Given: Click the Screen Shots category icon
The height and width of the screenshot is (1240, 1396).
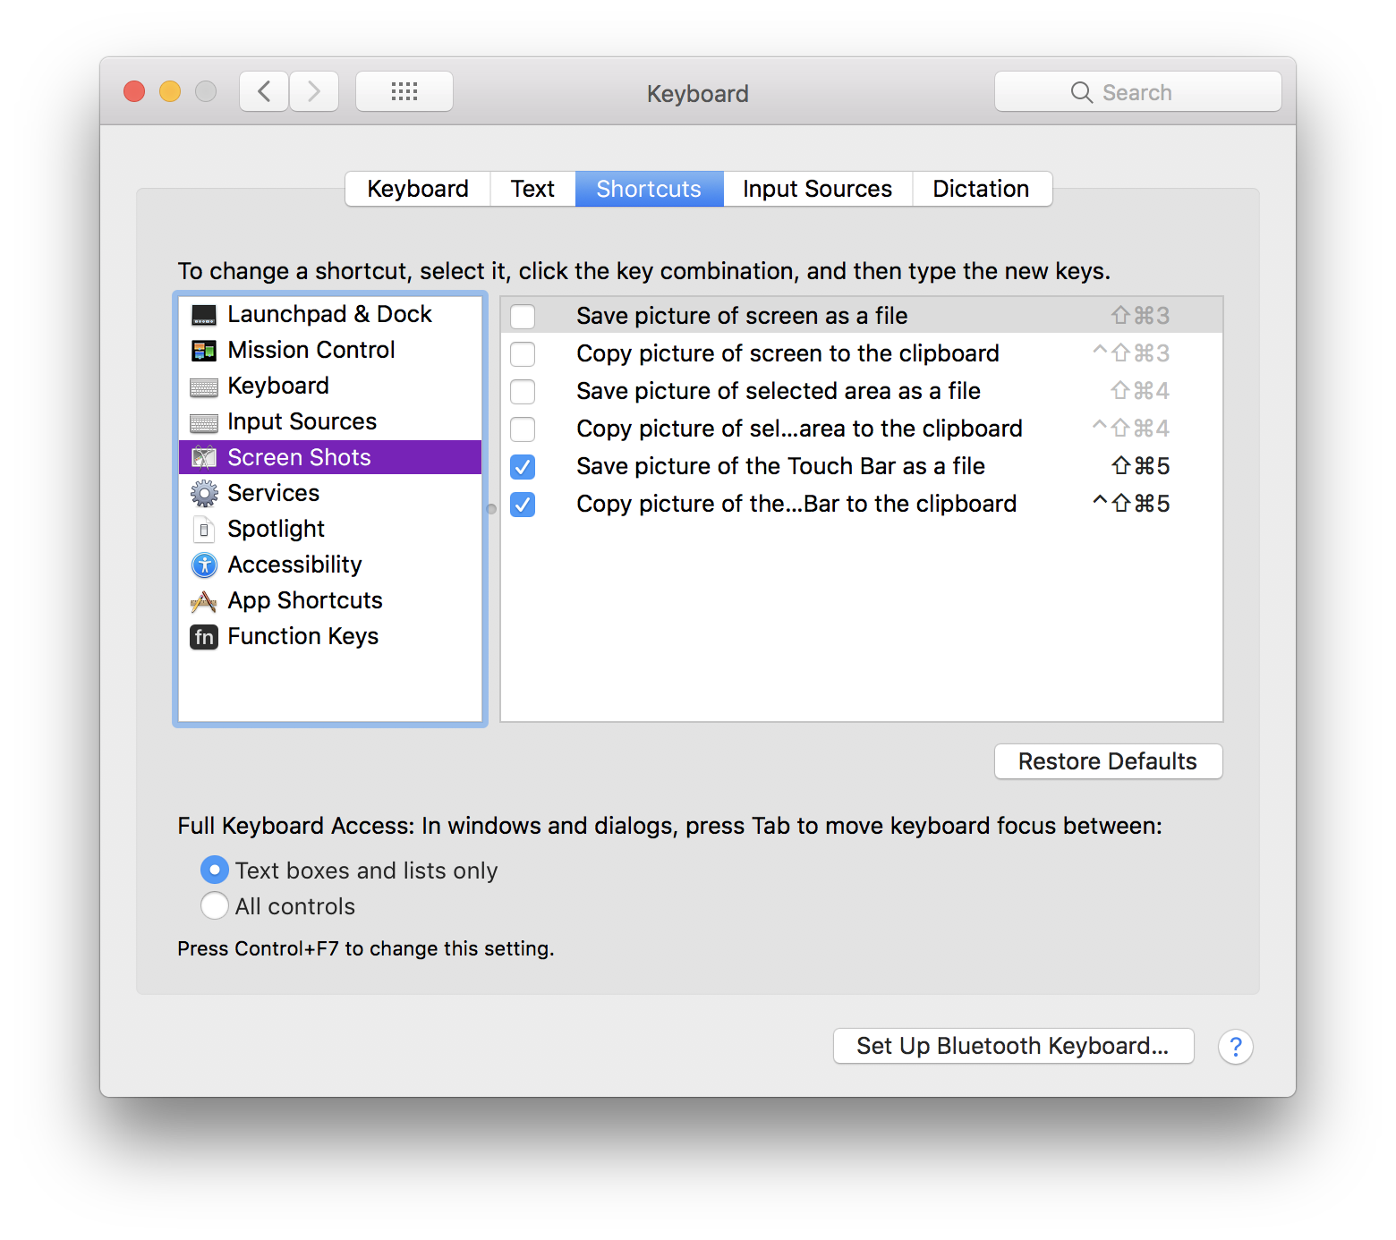Looking at the screenshot, I should tap(204, 458).
